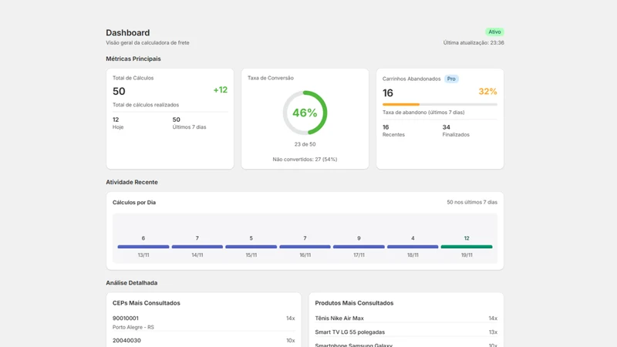Select CEP 20040030 row
Viewport: 617px width, 347px height.
pos(204,341)
